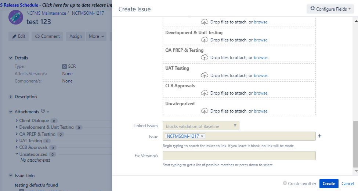The height and width of the screenshot is (191, 358).
Task: Click 'testing defect/s found' link type text
Action: (x=36, y=185)
